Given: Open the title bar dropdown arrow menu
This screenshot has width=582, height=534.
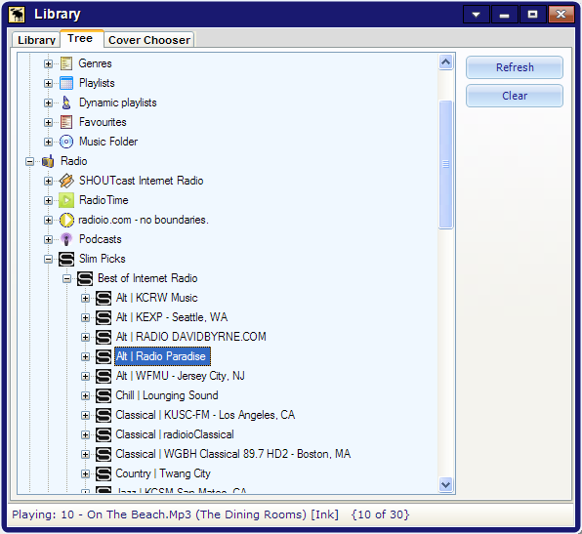Looking at the screenshot, I should point(477,15).
